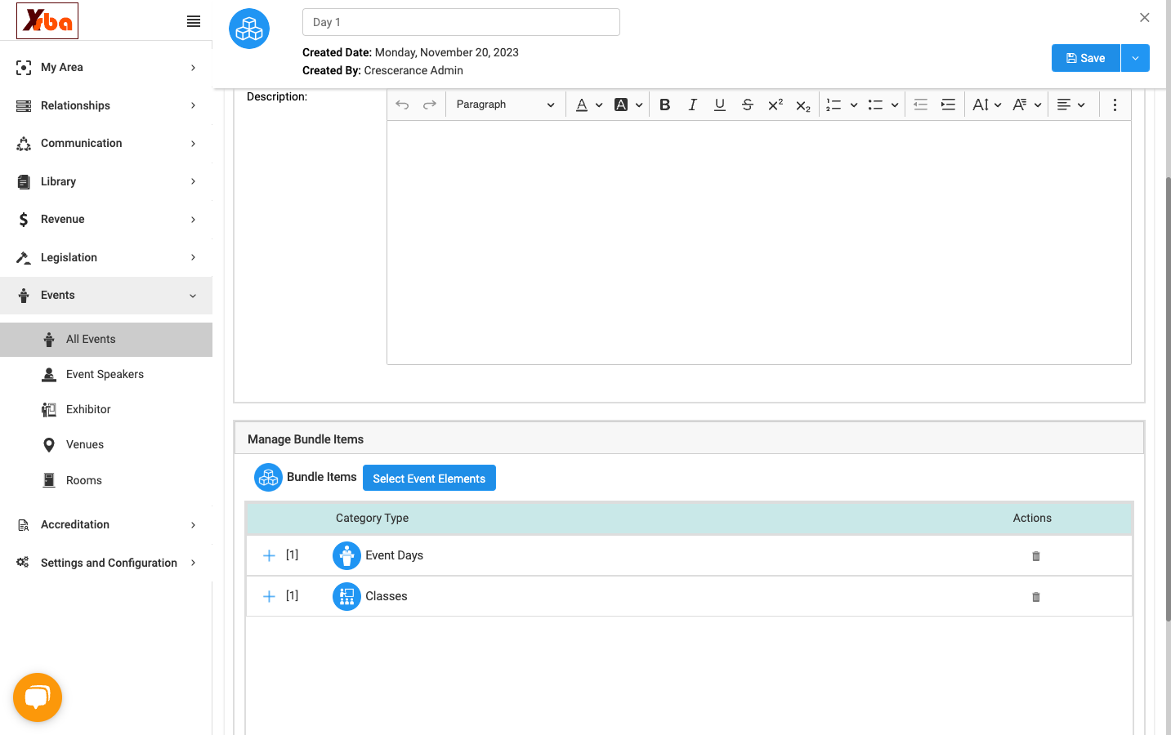
Task: Expand the My Area menu
Action: tap(106, 67)
